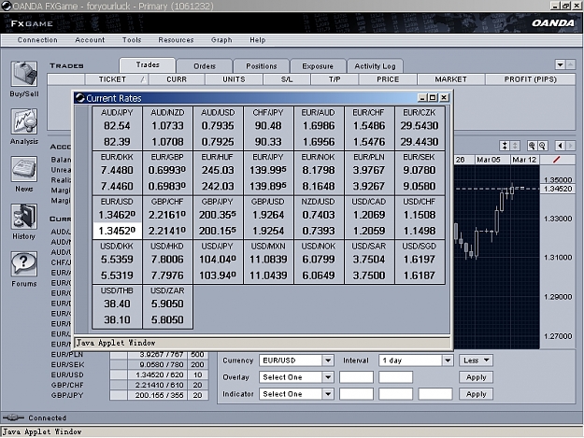Click the Mar 12 chart date header

tap(524, 160)
